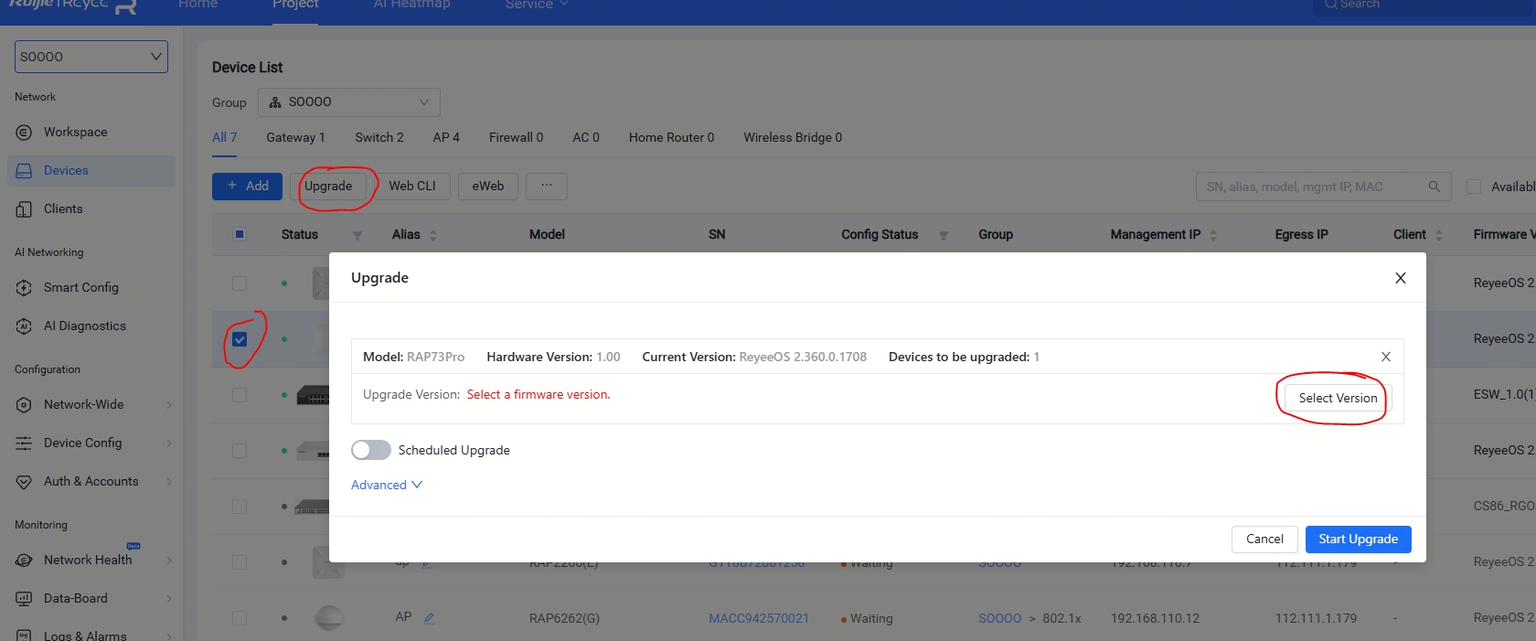1536x641 pixels.
Task: Expand Auth & Accounts submenu
Action: pos(169,482)
